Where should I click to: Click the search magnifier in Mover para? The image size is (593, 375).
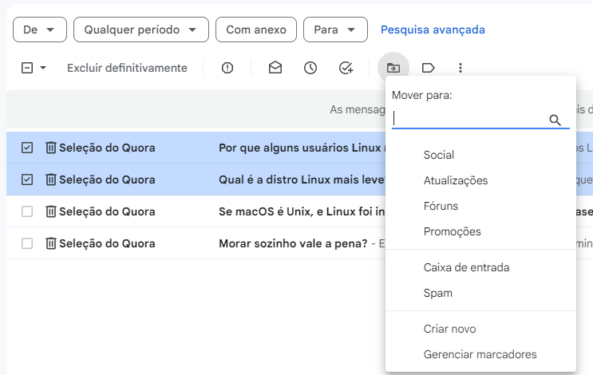[555, 120]
